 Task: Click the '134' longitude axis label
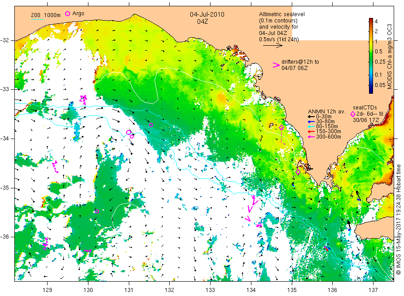click(x=251, y=290)
